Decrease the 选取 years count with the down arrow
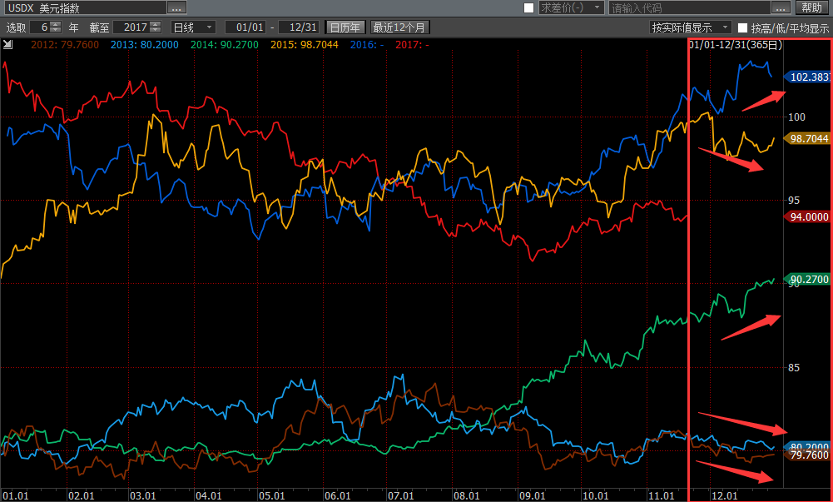 pos(56,30)
